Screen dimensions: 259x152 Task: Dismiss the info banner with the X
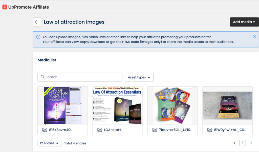(254, 37)
